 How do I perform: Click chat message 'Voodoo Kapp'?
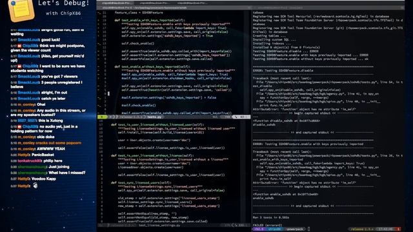click(44, 179)
